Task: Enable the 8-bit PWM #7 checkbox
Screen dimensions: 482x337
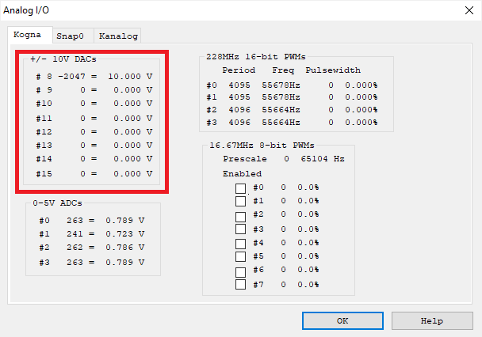Action: [241, 284]
